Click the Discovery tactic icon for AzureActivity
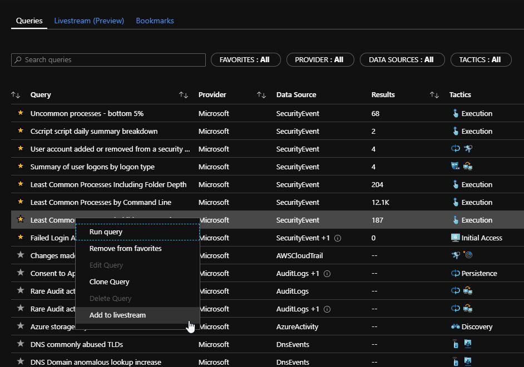Image resolution: width=524 pixels, height=367 pixels. click(x=456, y=326)
